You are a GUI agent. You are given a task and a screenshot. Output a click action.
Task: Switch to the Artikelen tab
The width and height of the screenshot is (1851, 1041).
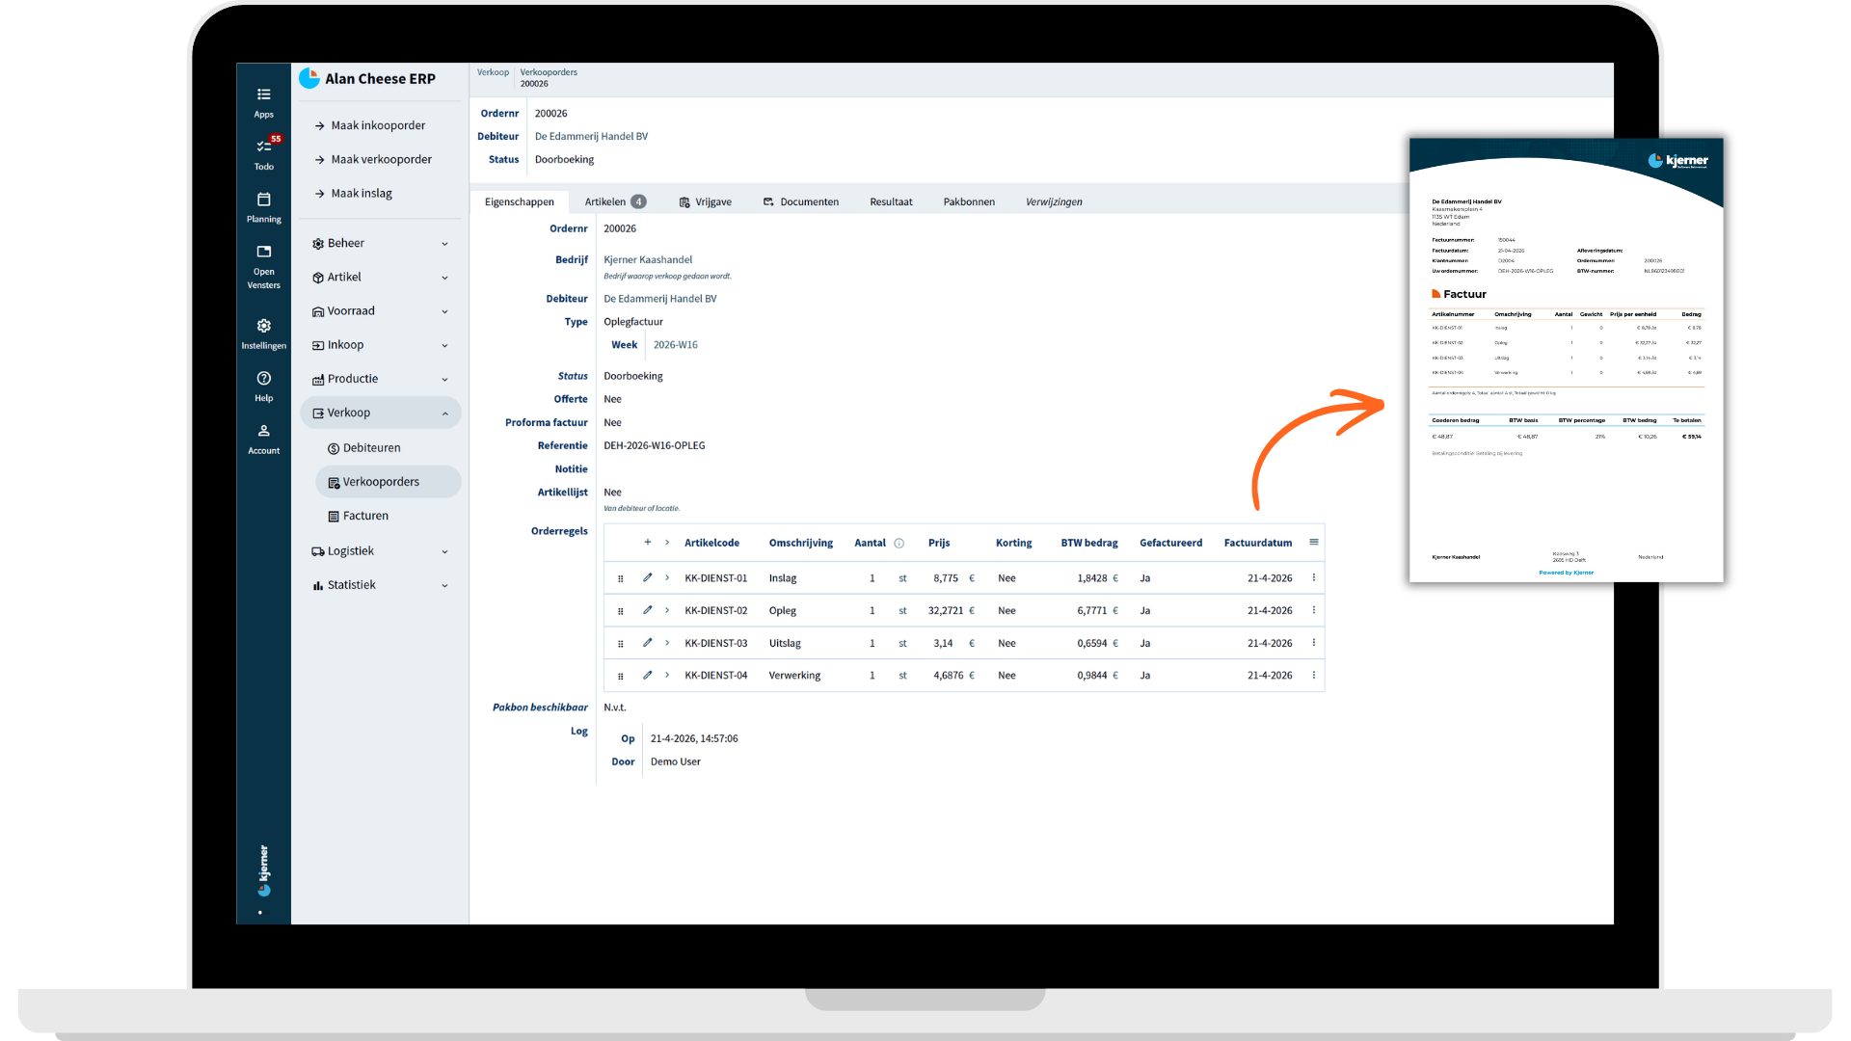click(615, 202)
